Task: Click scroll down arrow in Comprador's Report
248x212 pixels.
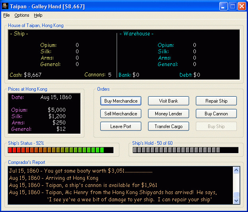Action: click(x=236, y=200)
